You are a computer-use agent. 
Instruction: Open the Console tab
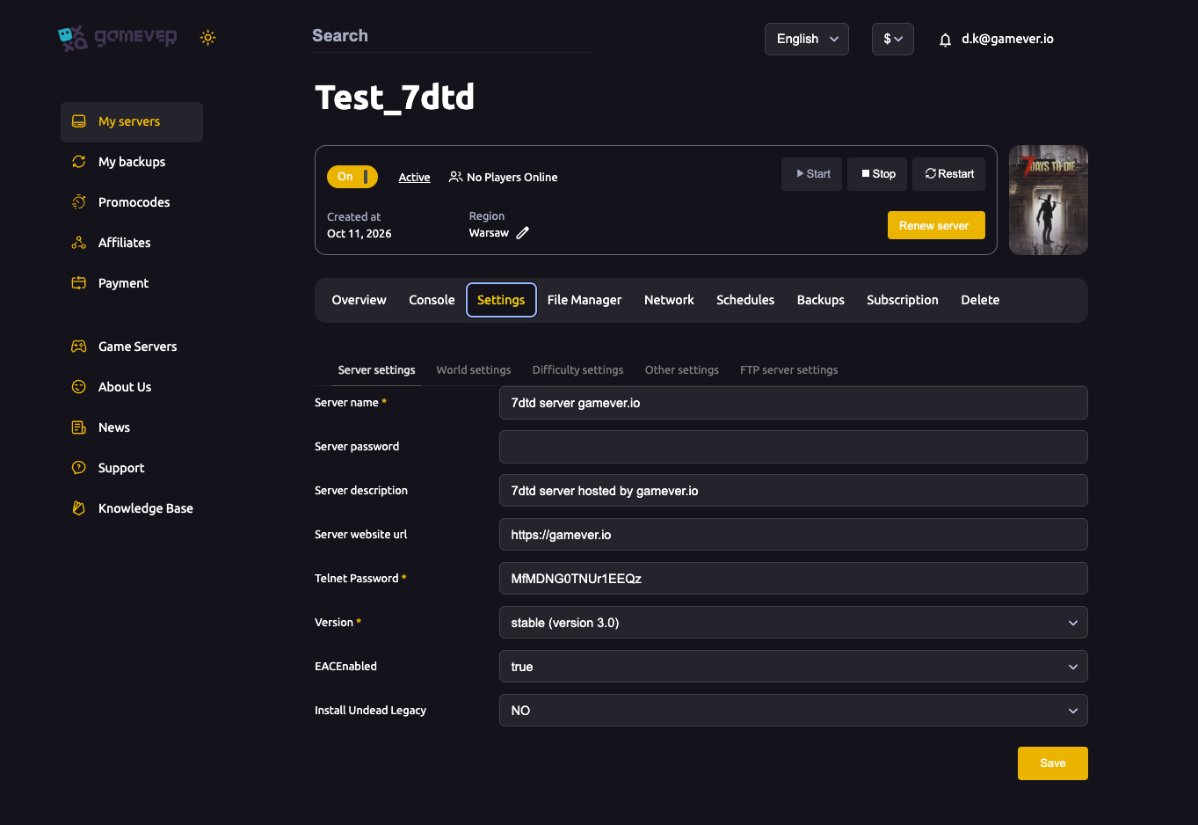(432, 300)
